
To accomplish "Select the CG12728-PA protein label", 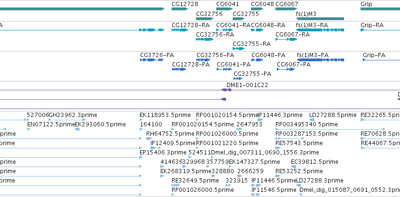I will [191, 65].
